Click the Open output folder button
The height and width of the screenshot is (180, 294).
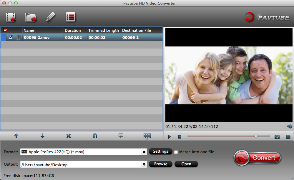pyautogui.click(x=186, y=164)
